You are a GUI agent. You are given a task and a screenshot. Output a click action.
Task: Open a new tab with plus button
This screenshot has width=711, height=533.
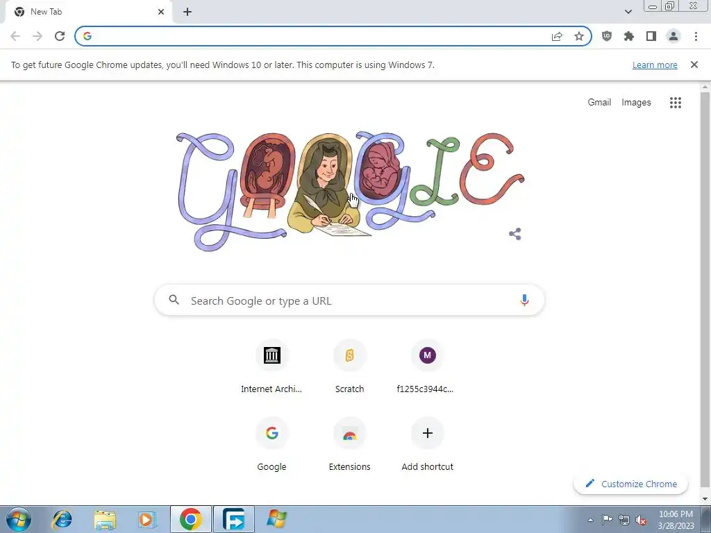[187, 12]
